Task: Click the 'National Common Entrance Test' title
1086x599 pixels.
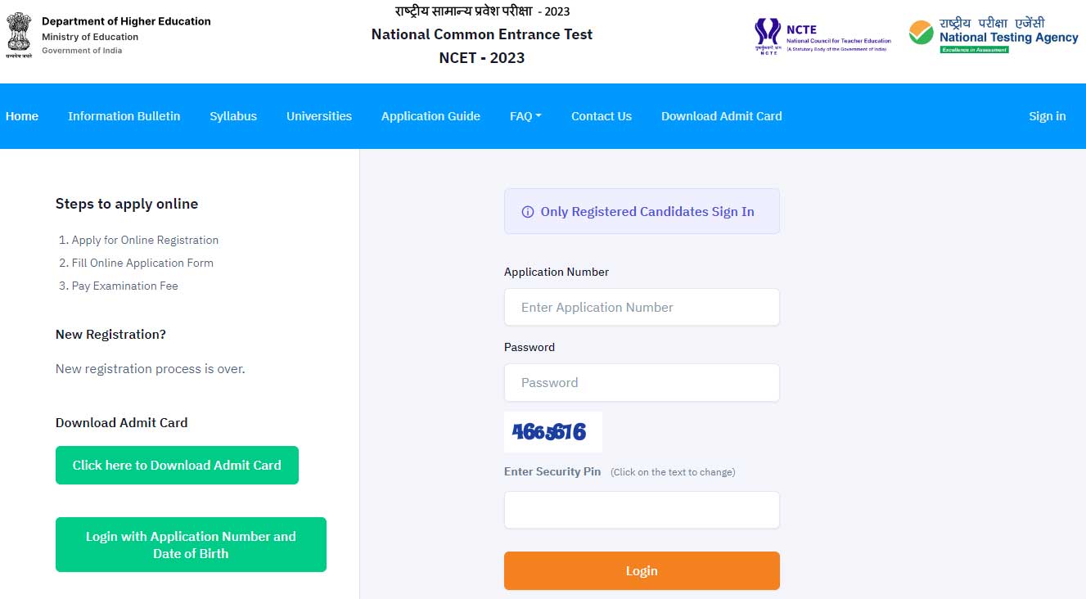Action: coord(482,34)
